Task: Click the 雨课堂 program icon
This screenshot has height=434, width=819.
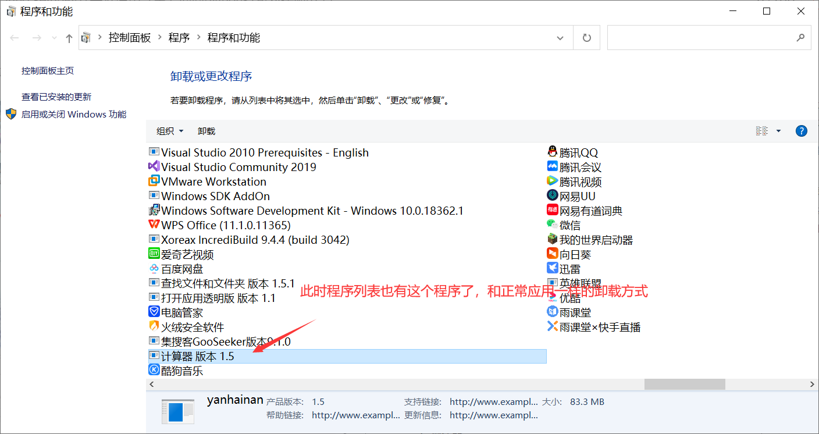Action: pyautogui.click(x=553, y=312)
